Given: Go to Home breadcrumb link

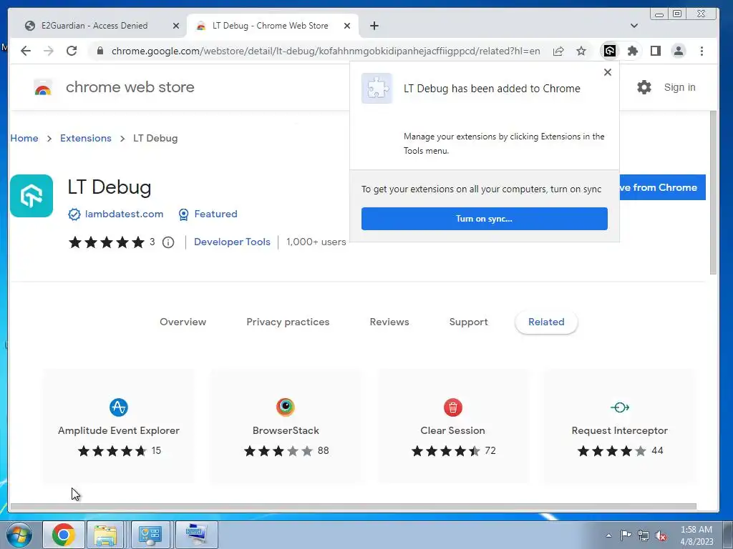Looking at the screenshot, I should [24, 138].
